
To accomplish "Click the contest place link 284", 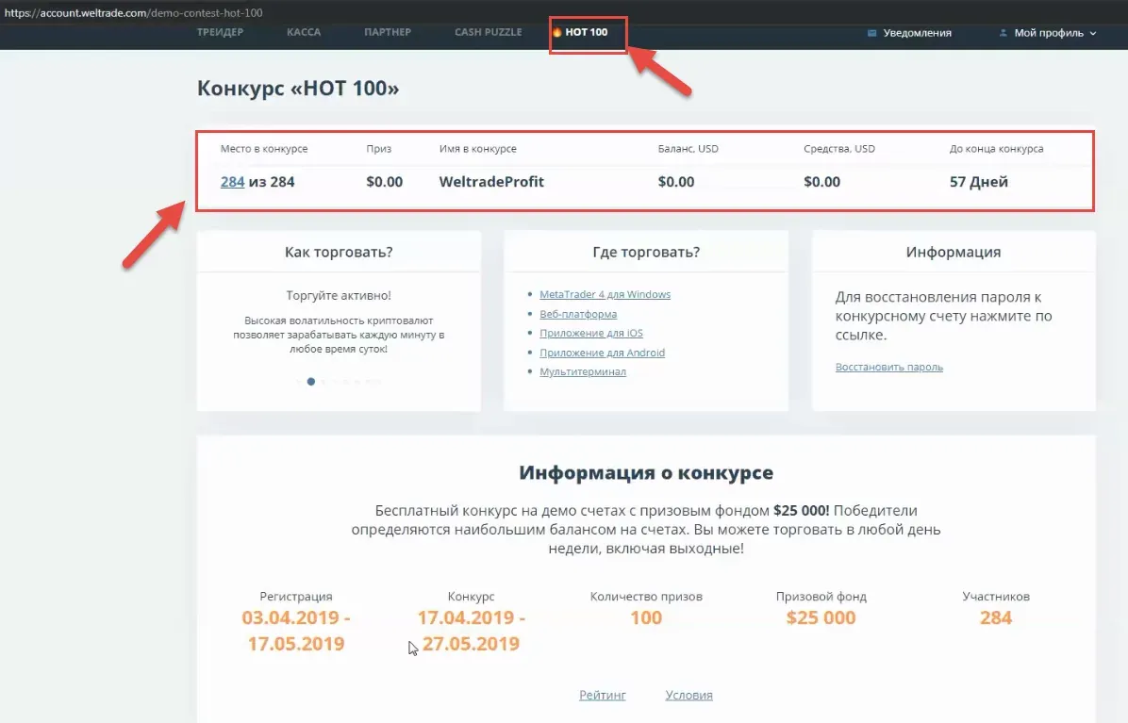I will 232,182.
